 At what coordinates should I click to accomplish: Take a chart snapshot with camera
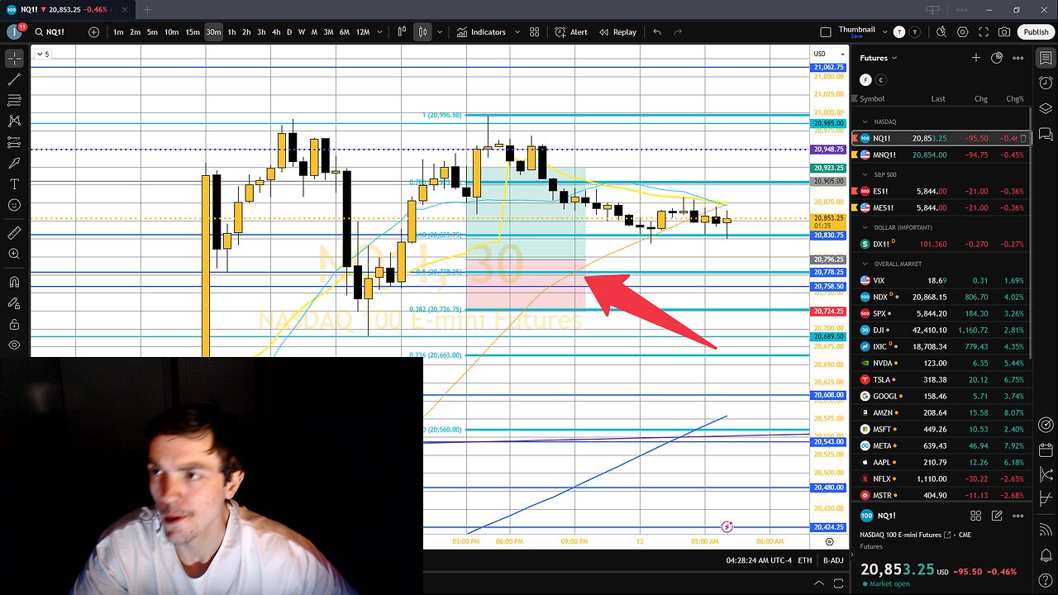[1004, 32]
